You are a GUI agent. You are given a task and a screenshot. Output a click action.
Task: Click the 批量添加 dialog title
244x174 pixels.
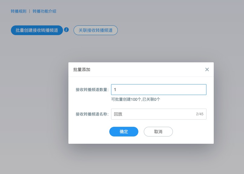[82, 70]
